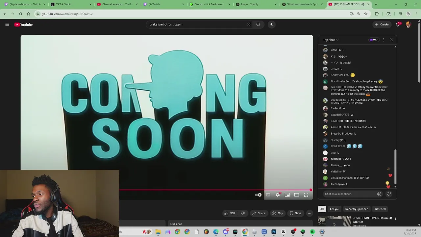Share the video via Share button
The width and height of the screenshot is (421, 237).
click(x=259, y=213)
